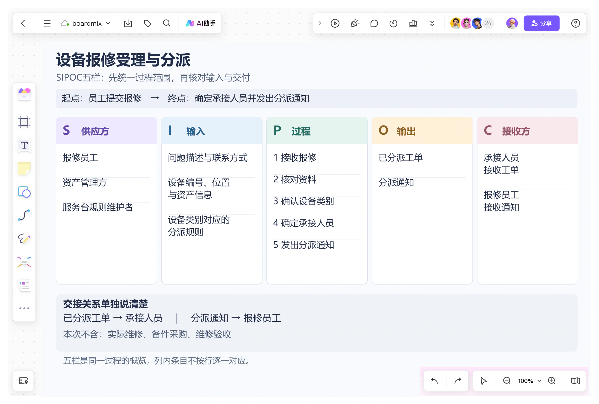This screenshot has width=599, height=404.
Task: Click the export/download icon
Action: 128,23
